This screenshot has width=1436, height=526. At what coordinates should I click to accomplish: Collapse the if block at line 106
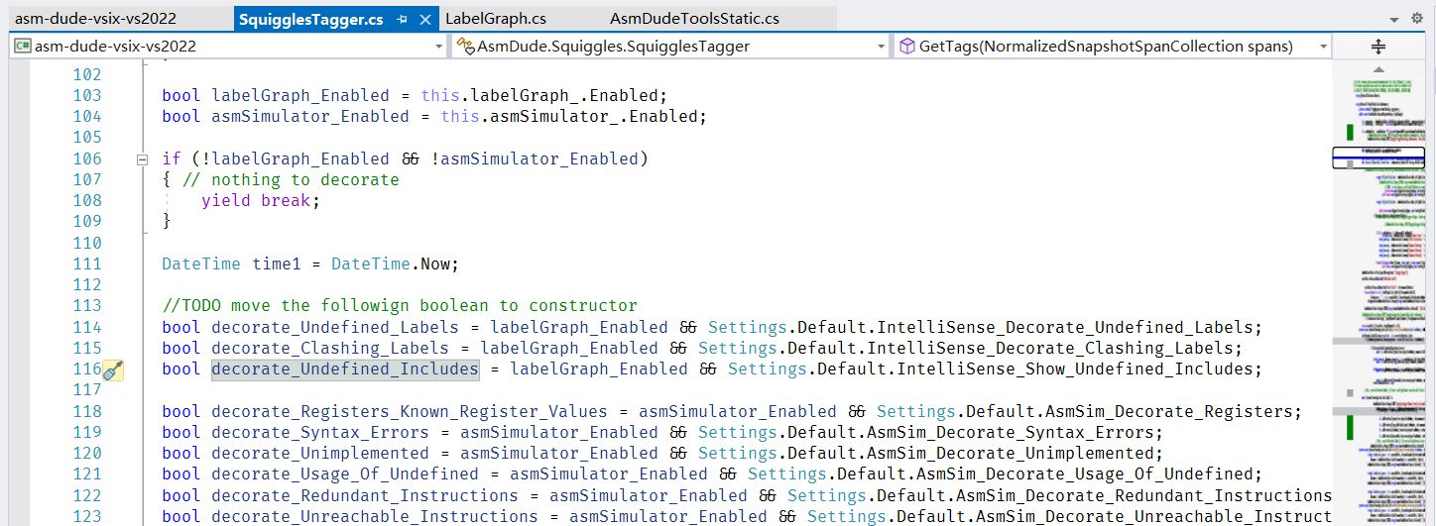point(142,159)
